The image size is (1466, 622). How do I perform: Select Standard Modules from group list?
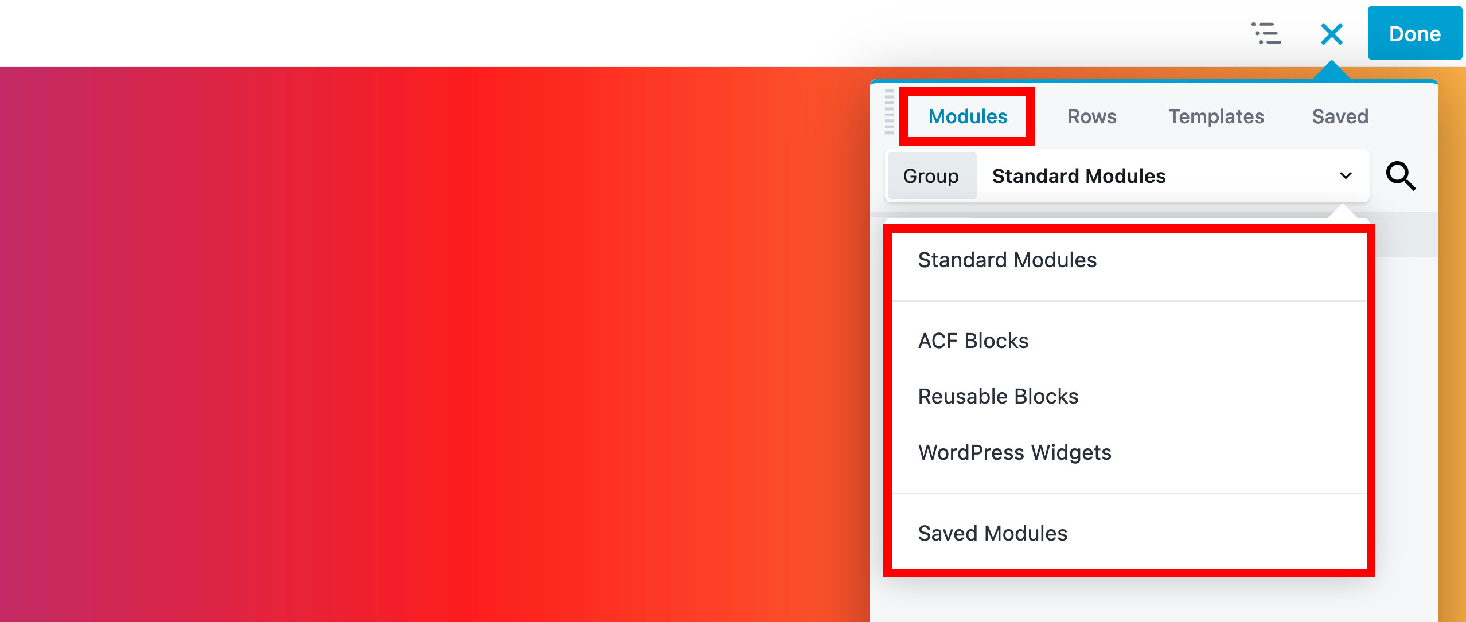pos(1008,260)
